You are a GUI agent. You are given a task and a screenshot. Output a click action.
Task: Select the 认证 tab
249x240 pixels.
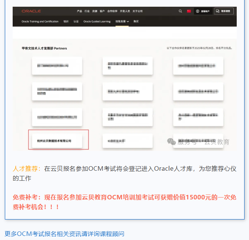[x=76, y=21]
